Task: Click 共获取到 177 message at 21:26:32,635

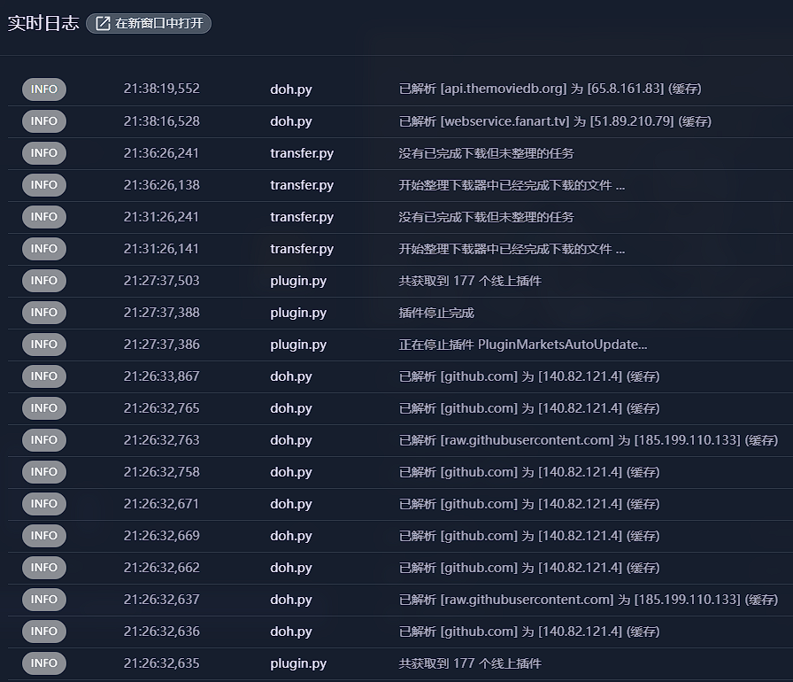Action: coord(470,663)
